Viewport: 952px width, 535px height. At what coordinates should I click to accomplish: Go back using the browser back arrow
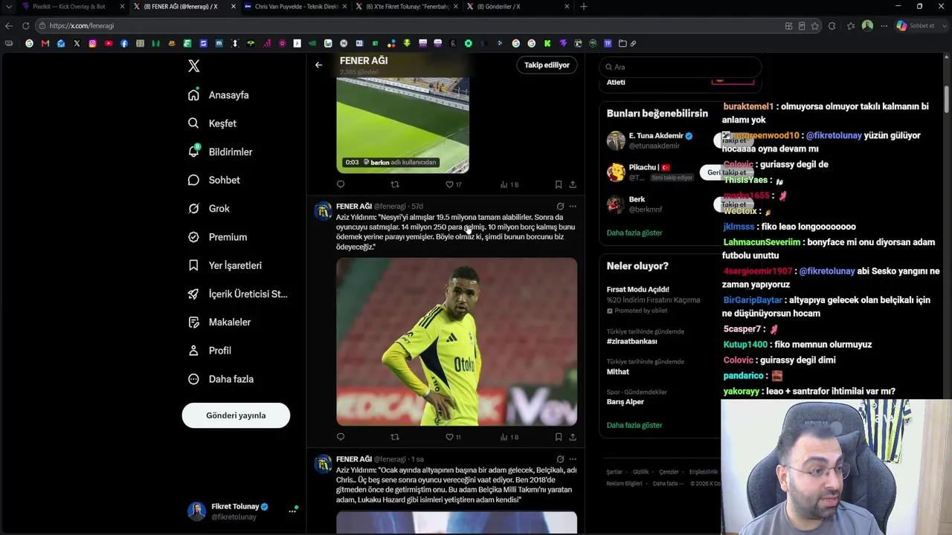[x=9, y=26]
